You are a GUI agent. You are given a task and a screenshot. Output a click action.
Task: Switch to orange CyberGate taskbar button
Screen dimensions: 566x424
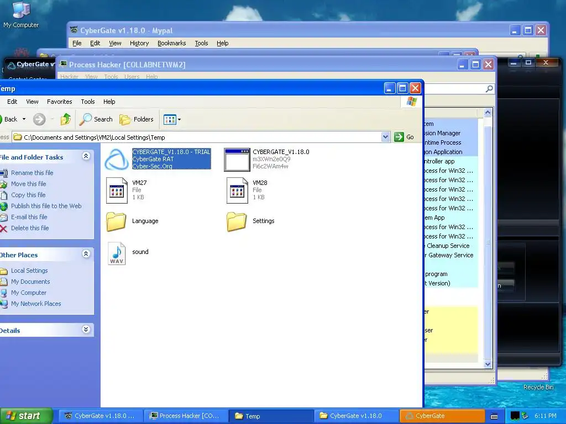442,416
